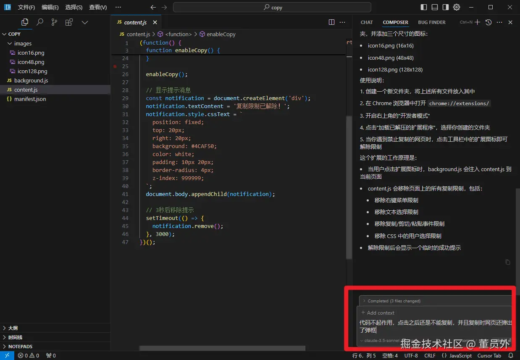This screenshot has width=520, height=360.
Task: Toggle the bottom panel layout button
Action: coord(435,7)
